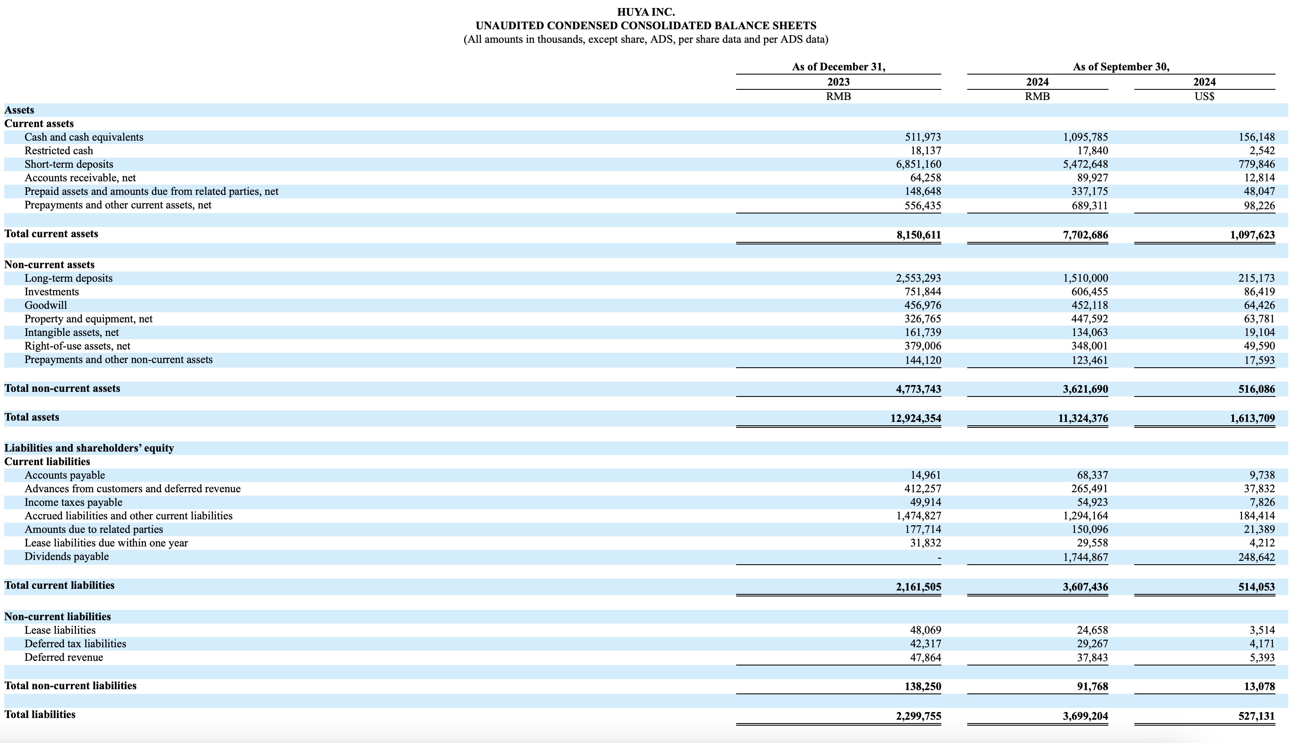This screenshot has width=1295, height=743.
Task: Select the 'Non-current assets' subheading
Action: [x=50, y=264]
